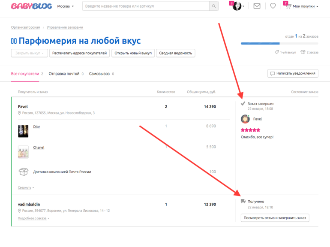Open the Chanel product thumbnail
This screenshot has height=247, width=330.
point(23,152)
